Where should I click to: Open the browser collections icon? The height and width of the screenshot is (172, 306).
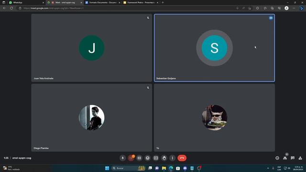272,8
